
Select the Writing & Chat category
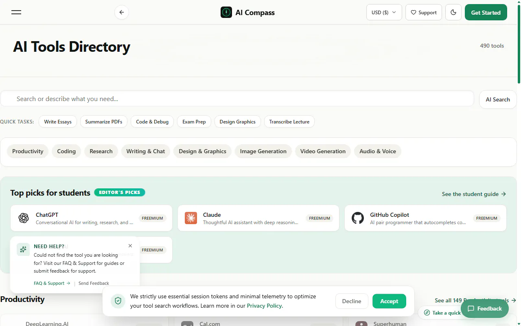point(146,151)
